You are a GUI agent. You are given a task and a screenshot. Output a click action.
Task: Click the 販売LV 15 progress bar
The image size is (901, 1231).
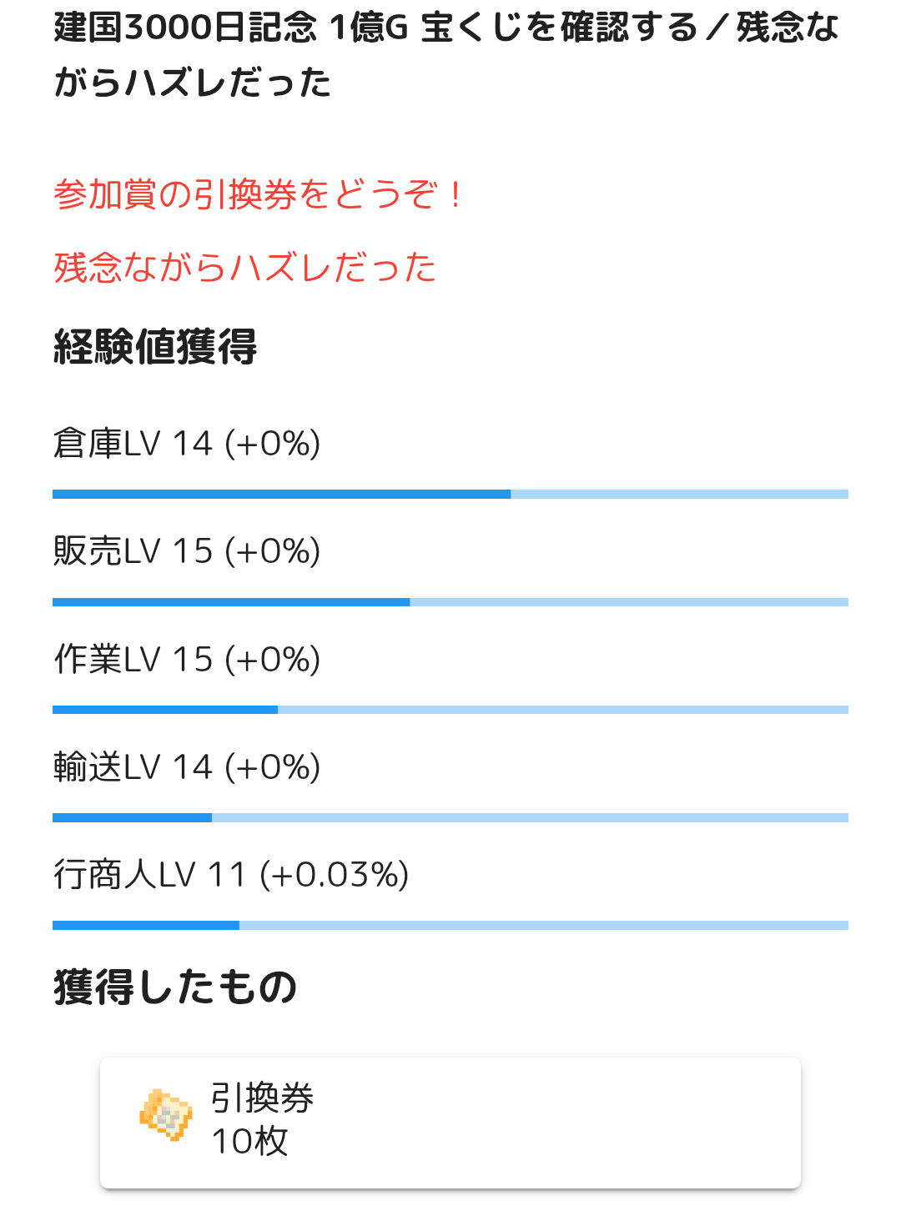pos(450,602)
